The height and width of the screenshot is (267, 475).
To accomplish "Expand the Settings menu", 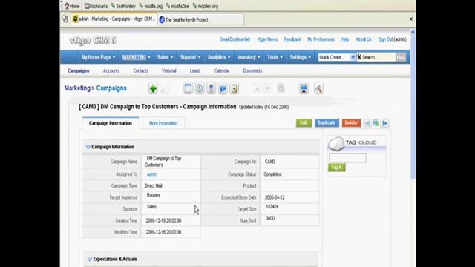I will (x=300, y=57).
